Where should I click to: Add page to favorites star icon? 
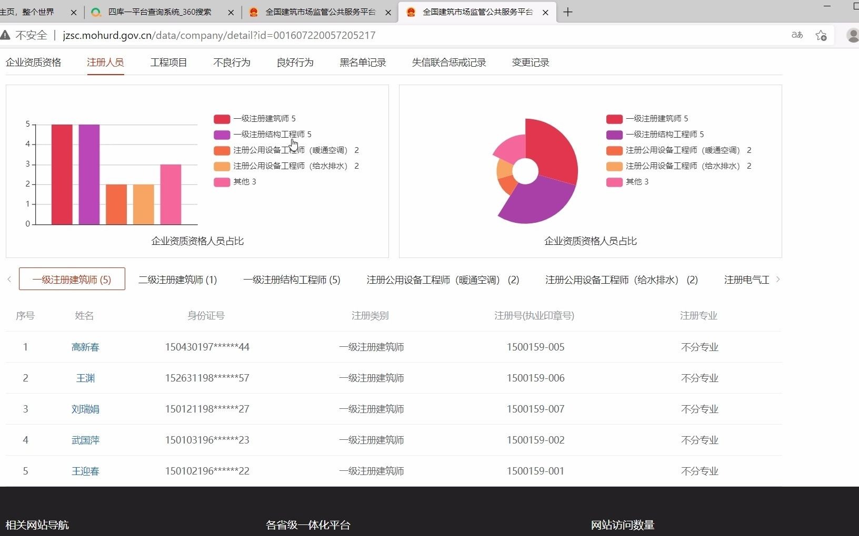[821, 35]
